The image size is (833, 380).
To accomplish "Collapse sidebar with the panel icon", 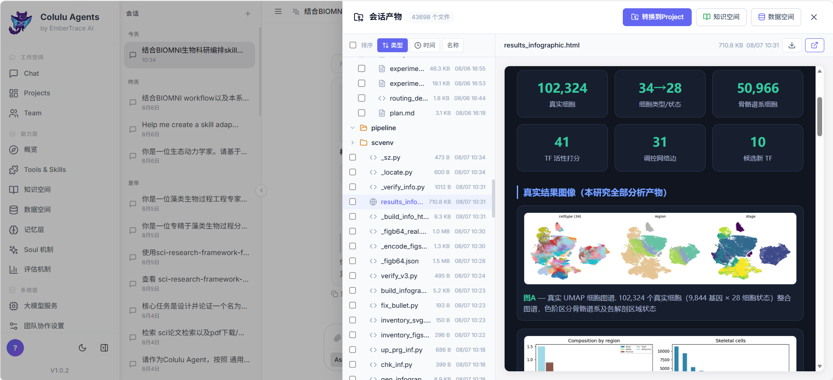I will coord(104,348).
